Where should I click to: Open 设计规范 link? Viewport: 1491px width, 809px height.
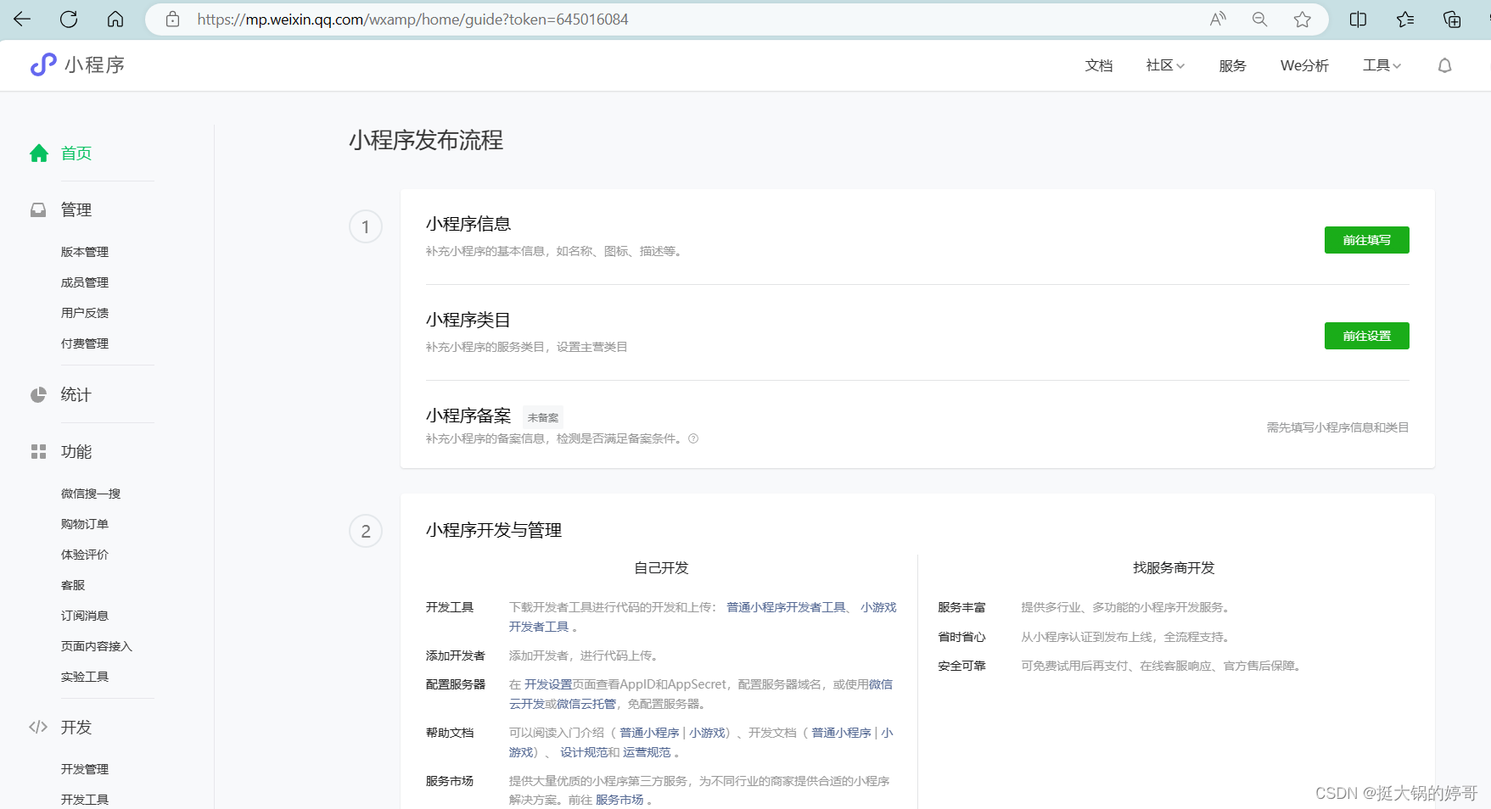584,752
